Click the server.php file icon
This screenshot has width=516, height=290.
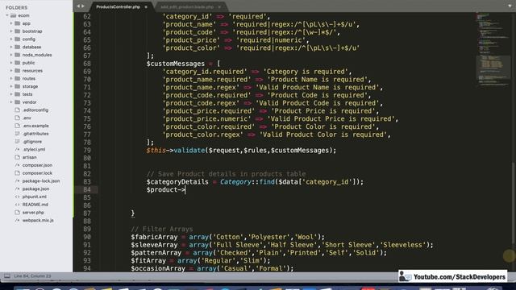click(18, 213)
